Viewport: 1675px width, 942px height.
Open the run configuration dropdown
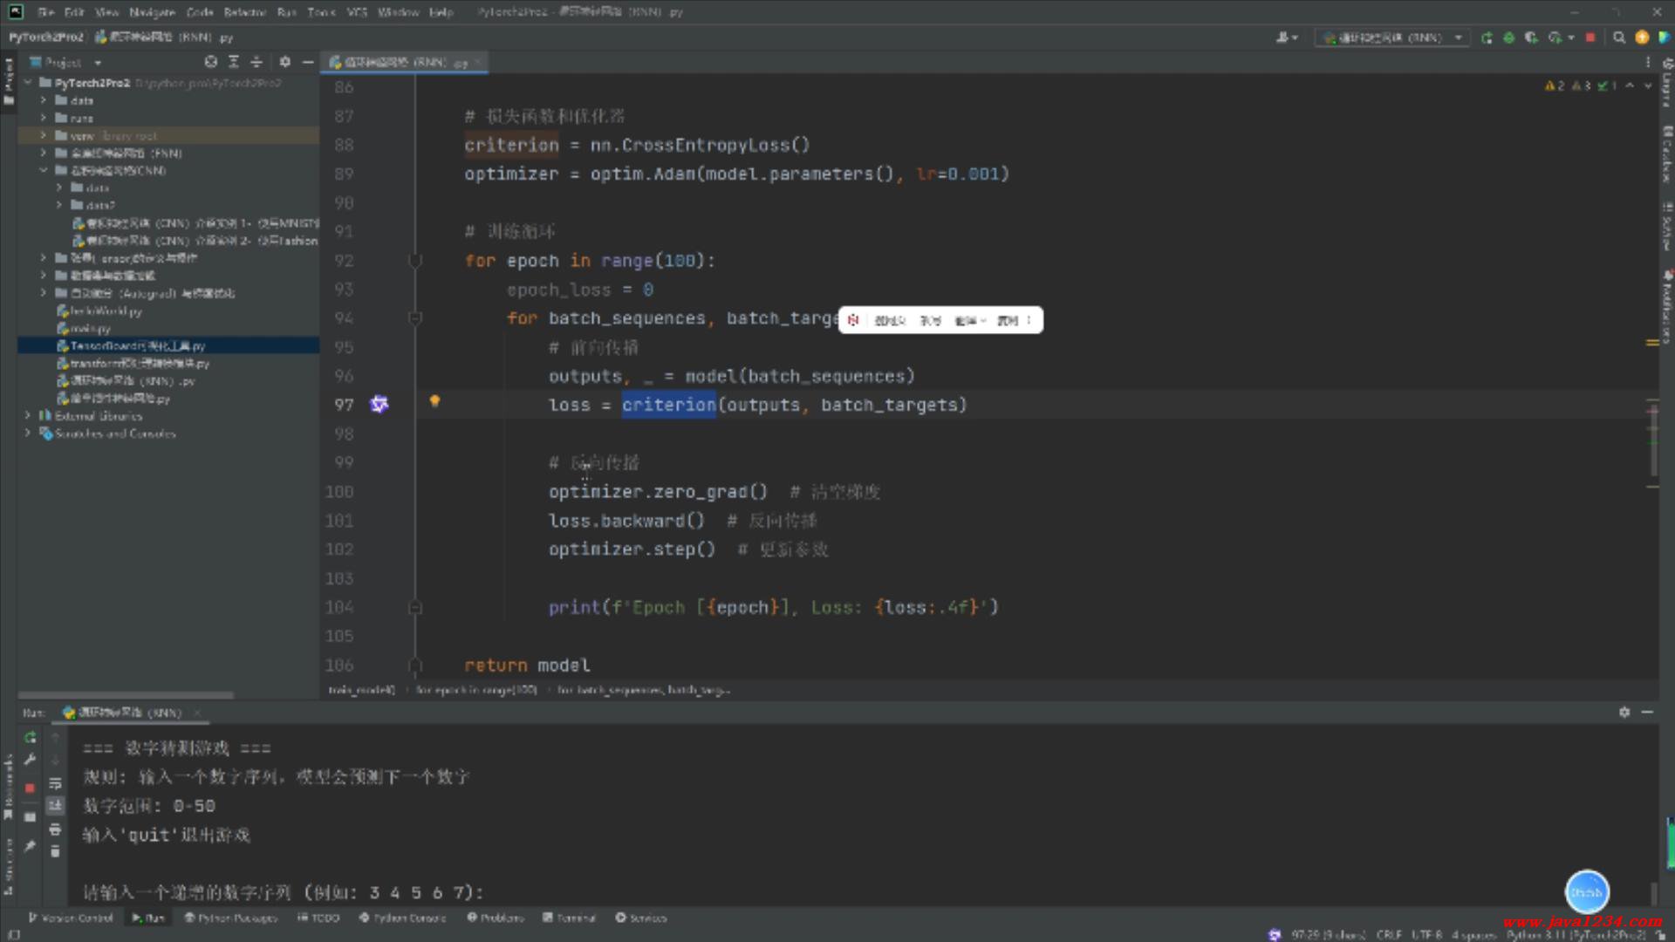(x=1391, y=38)
